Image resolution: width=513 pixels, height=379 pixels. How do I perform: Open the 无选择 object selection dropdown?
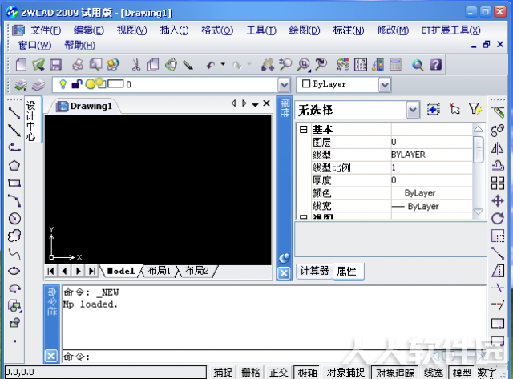pos(413,111)
